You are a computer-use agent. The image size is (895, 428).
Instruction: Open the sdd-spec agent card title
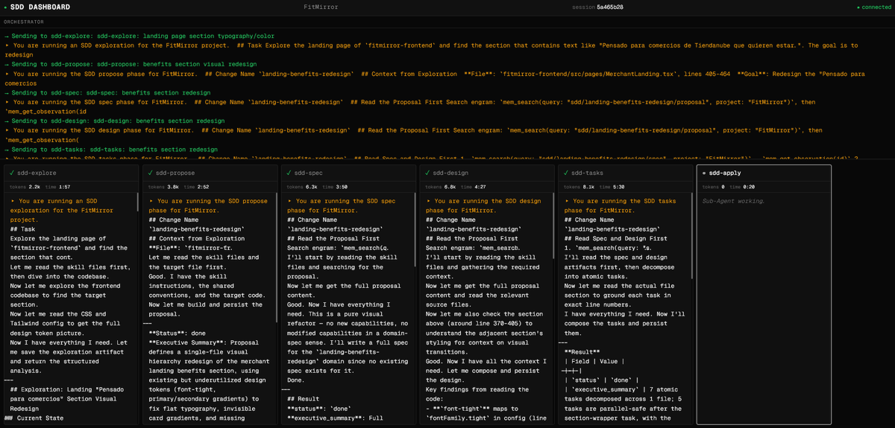(x=310, y=173)
